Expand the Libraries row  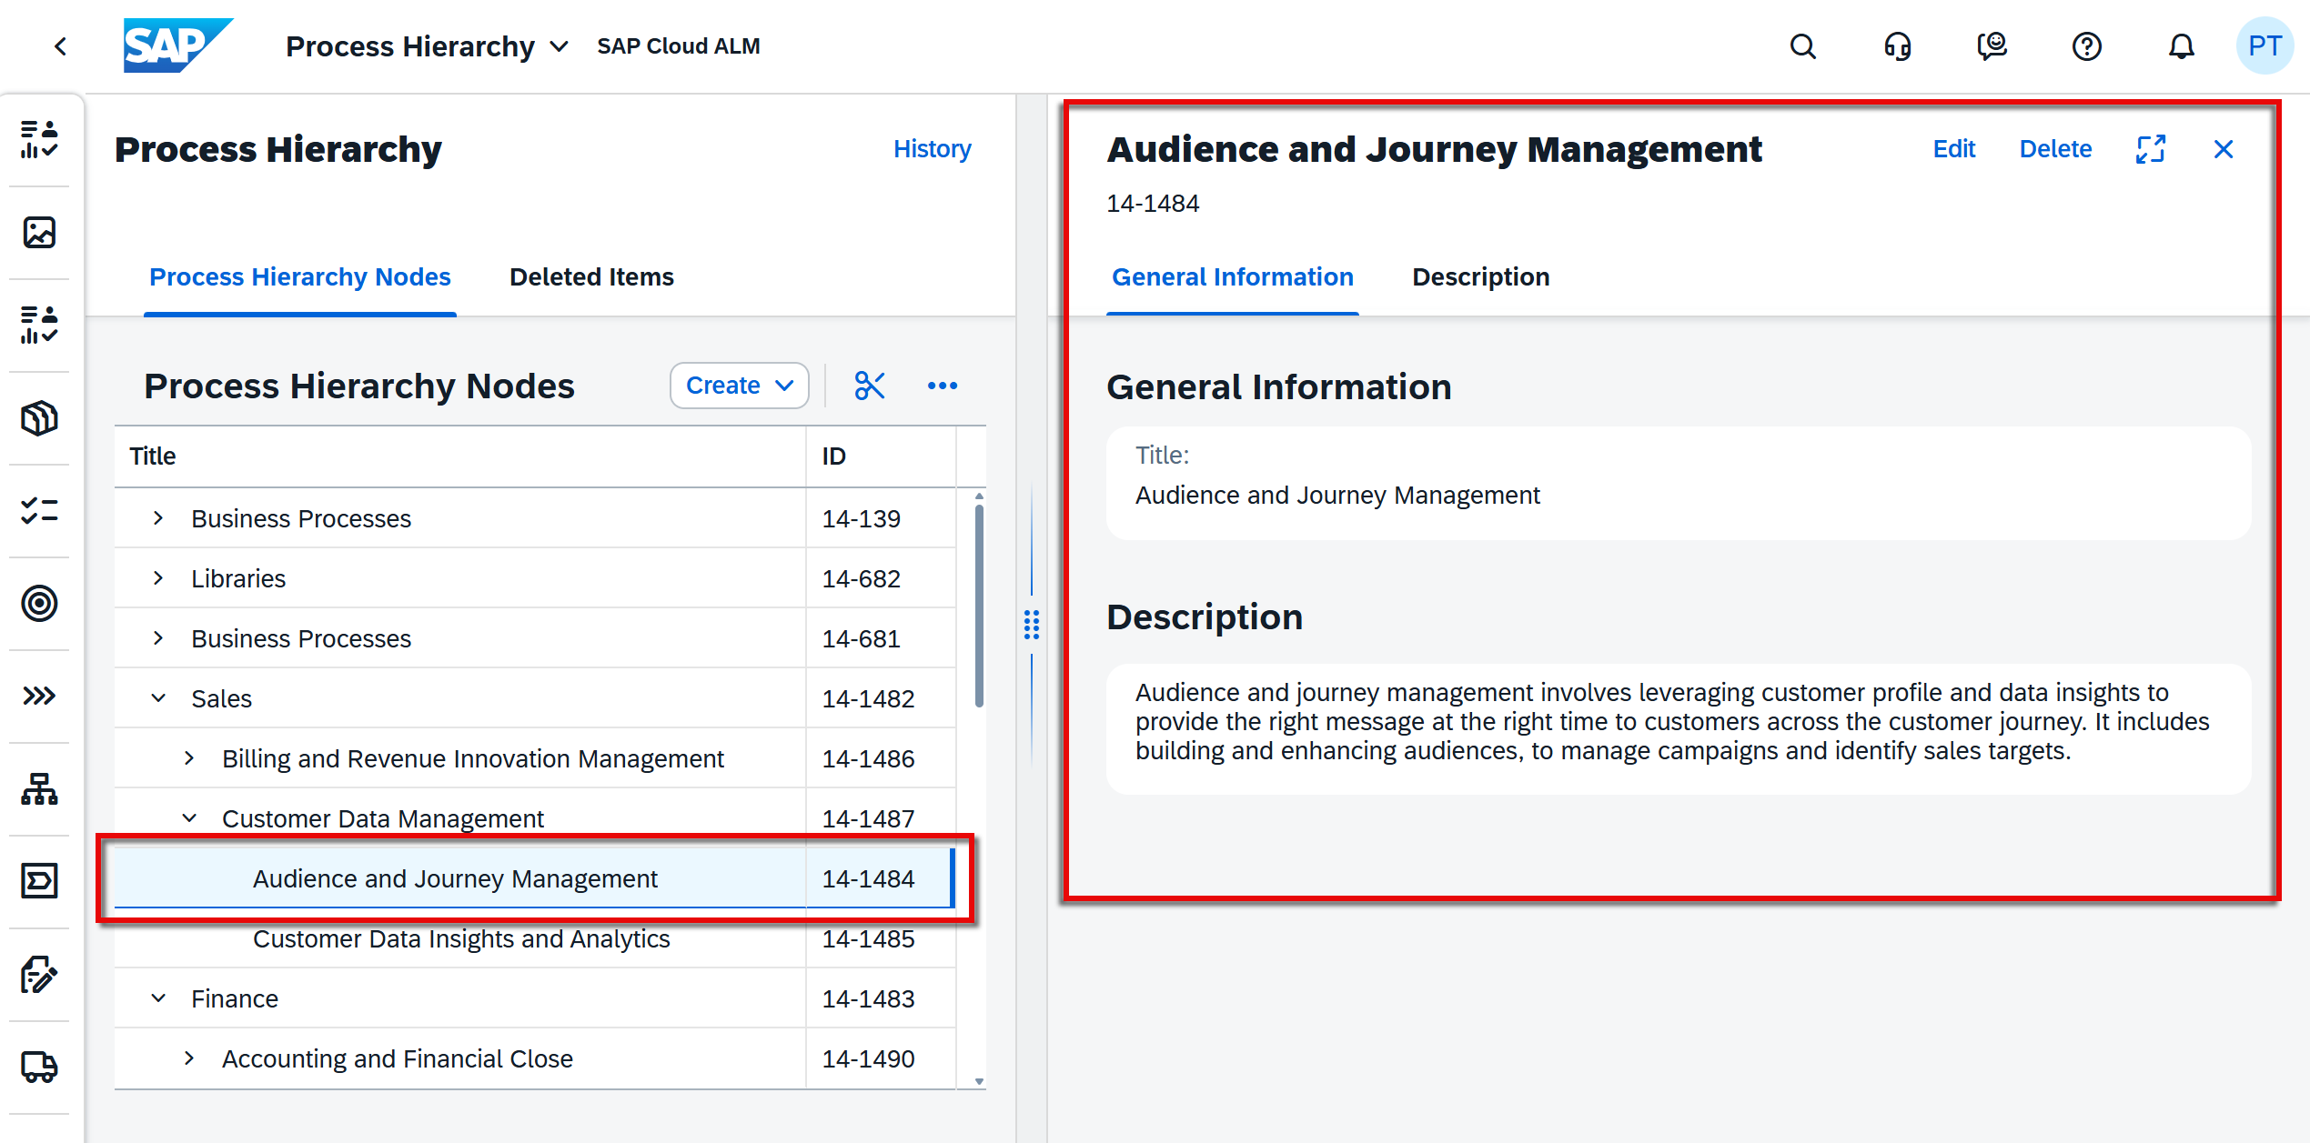pyautogui.click(x=158, y=578)
